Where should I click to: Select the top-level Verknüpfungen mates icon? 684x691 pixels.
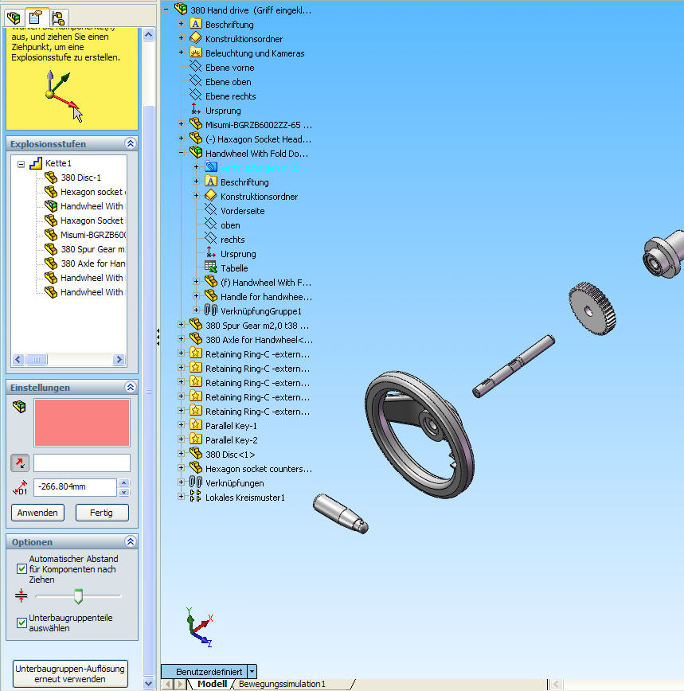[196, 482]
